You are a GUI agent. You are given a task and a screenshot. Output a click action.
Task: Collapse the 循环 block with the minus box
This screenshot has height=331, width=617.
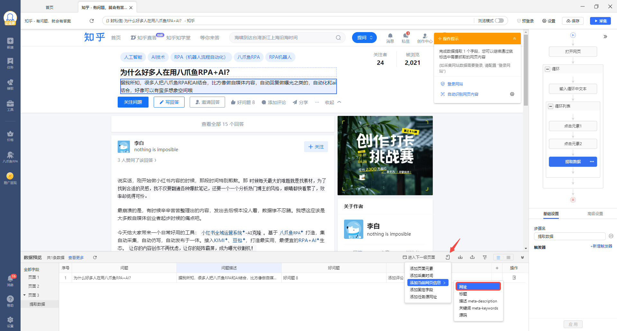pyautogui.click(x=548, y=69)
